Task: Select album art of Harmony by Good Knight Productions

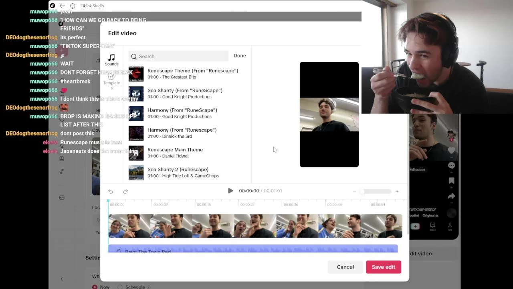Action: 136,113
